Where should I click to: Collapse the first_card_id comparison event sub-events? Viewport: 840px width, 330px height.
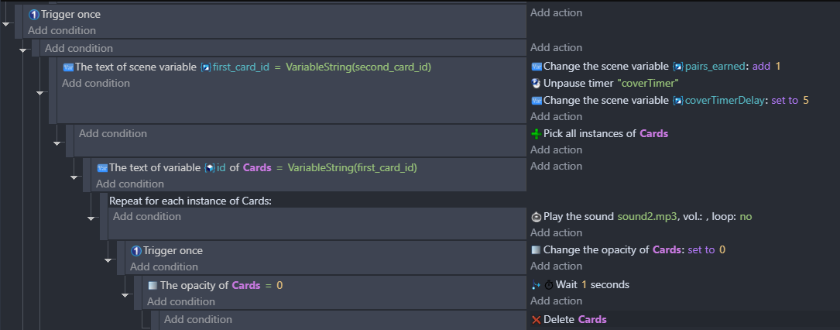pos(40,93)
